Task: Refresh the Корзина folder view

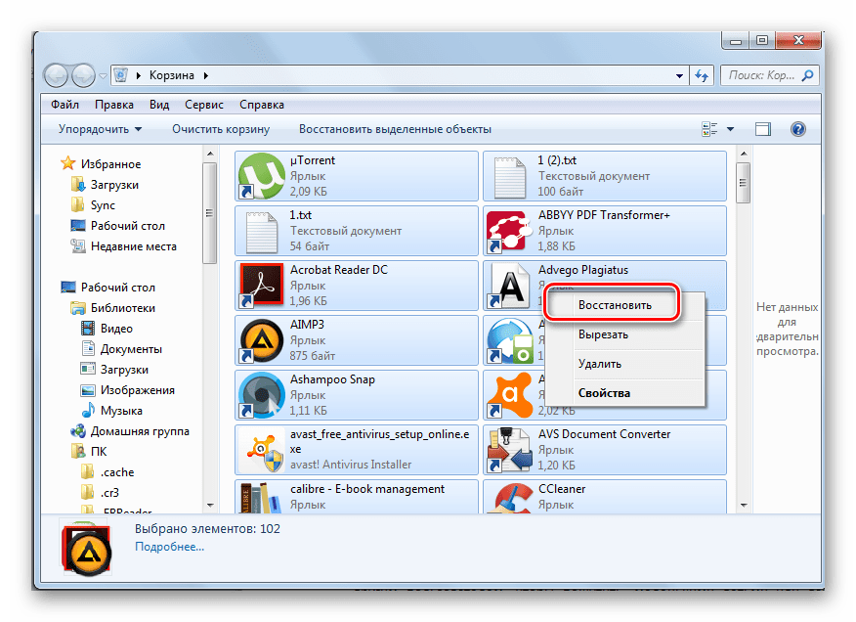Action: tap(702, 75)
